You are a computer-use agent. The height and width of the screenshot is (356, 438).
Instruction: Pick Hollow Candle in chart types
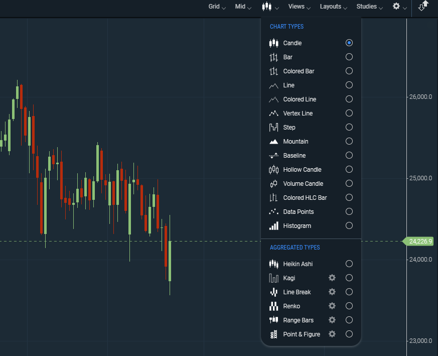tap(302, 170)
